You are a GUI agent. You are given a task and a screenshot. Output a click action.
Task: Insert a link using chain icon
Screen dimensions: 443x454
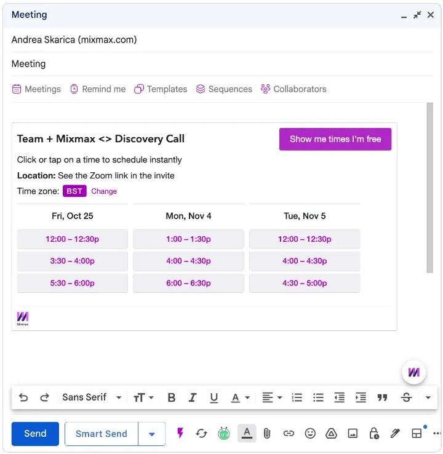289,434
